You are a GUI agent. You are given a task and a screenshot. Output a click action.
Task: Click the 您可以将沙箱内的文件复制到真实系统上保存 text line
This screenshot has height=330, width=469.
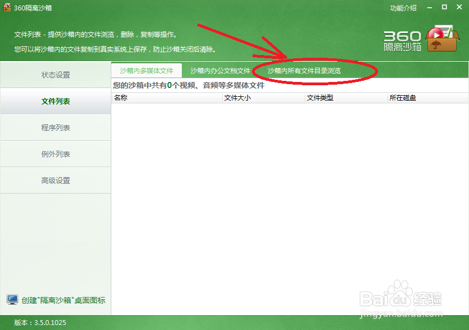(x=115, y=50)
